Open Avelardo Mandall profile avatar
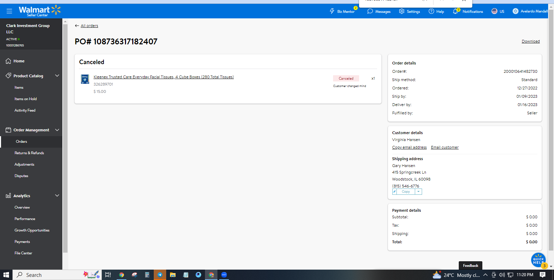The image size is (554, 280). tap(516, 11)
